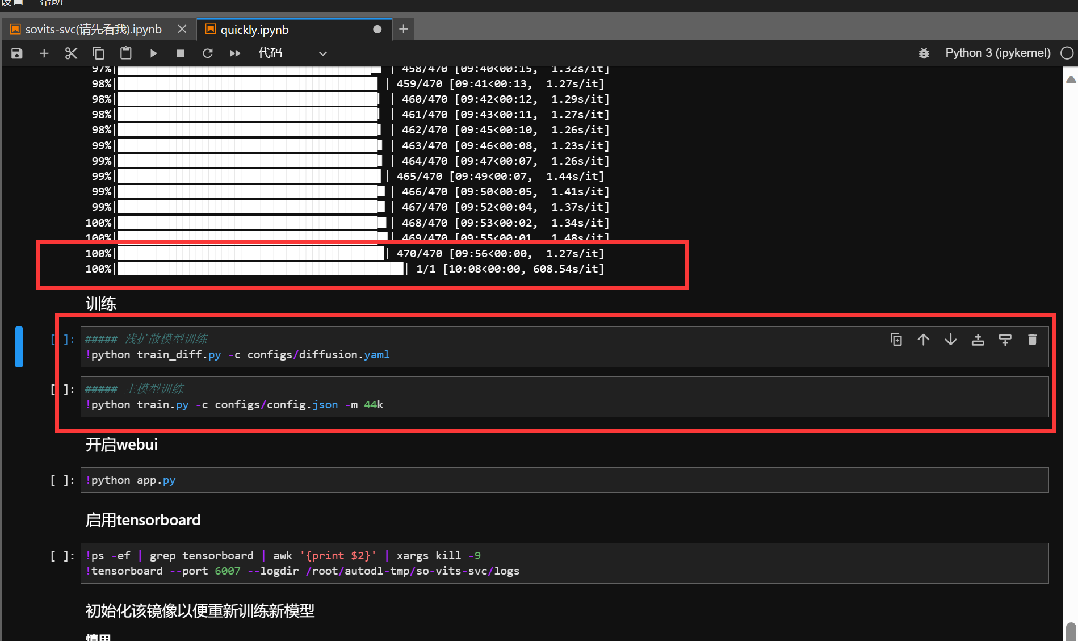The image size is (1078, 641).
Task: Open a new launcher tab with the plus button
Action: coord(404,29)
